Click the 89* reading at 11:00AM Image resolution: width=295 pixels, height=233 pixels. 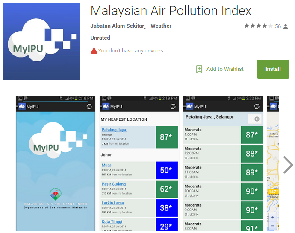click(x=252, y=172)
